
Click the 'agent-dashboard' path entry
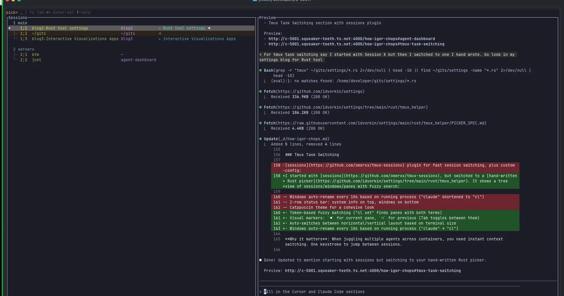139,60
